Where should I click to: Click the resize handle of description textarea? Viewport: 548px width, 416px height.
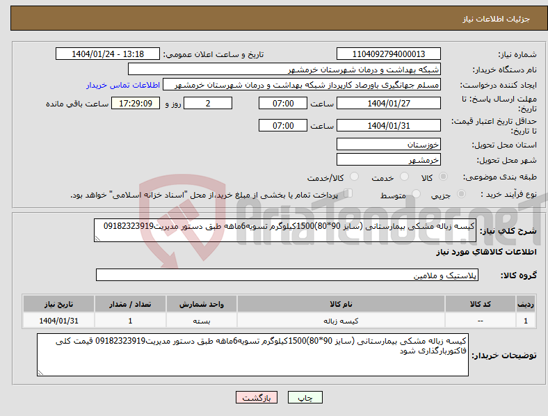(x=97, y=239)
